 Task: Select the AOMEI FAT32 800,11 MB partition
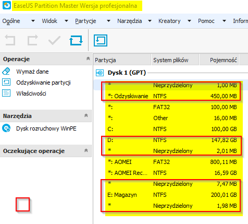click(171, 162)
